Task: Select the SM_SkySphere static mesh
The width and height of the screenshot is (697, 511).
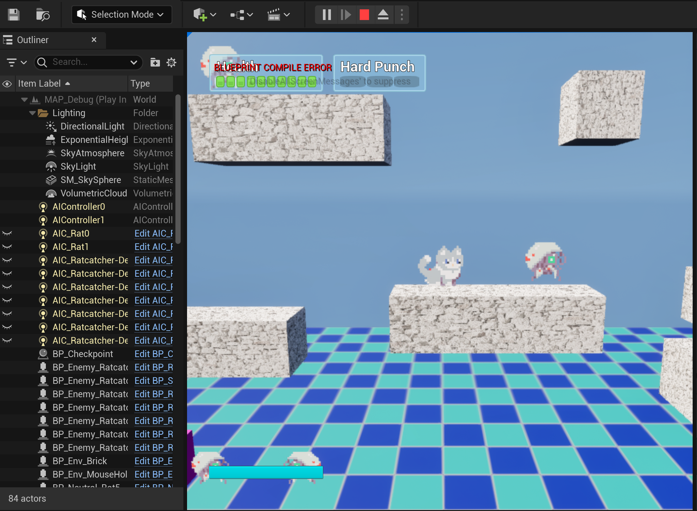Action: point(91,180)
